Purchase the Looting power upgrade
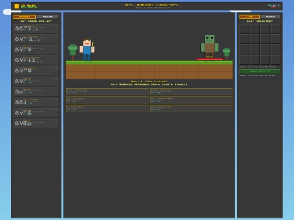The width and height of the screenshot is (294, 220). [x=36, y=81]
